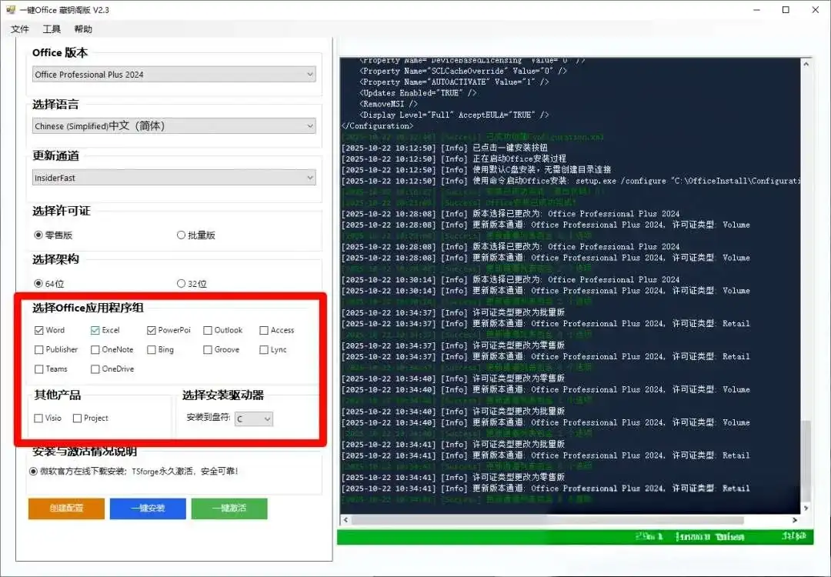Open the 帮助 menu
The width and height of the screenshot is (831, 577).
(83, 28)
